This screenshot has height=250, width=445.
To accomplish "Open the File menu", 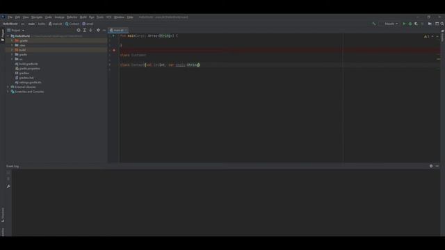I will (10, 17).
